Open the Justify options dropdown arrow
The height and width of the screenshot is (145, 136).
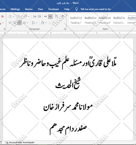(x=28, y=23)
